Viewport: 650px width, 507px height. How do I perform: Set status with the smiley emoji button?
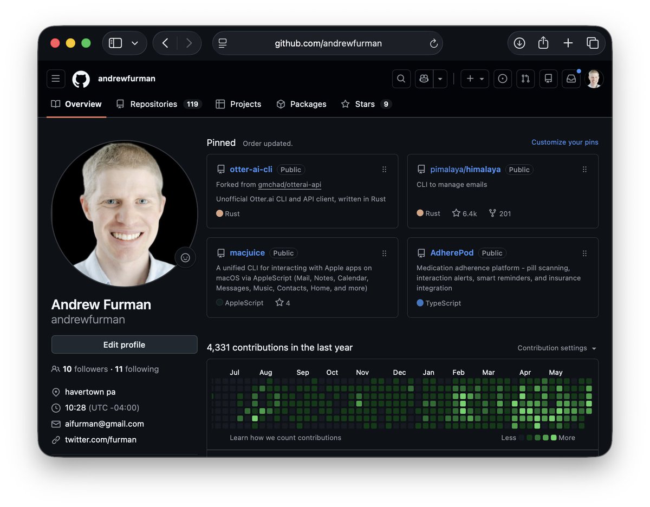[185, 258]
